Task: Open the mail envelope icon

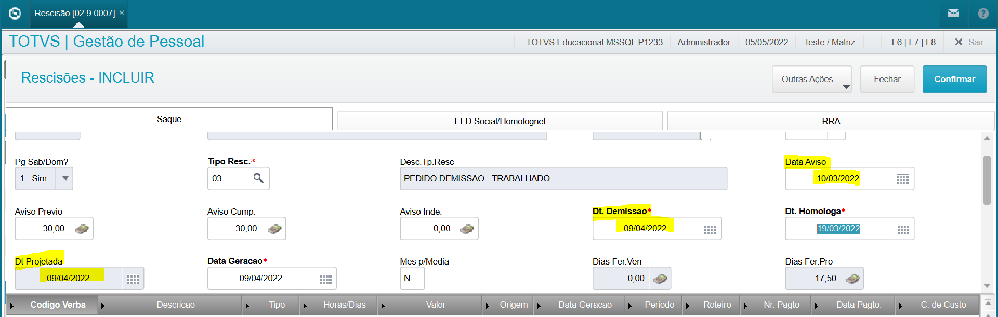Action: tap(953, 13)
